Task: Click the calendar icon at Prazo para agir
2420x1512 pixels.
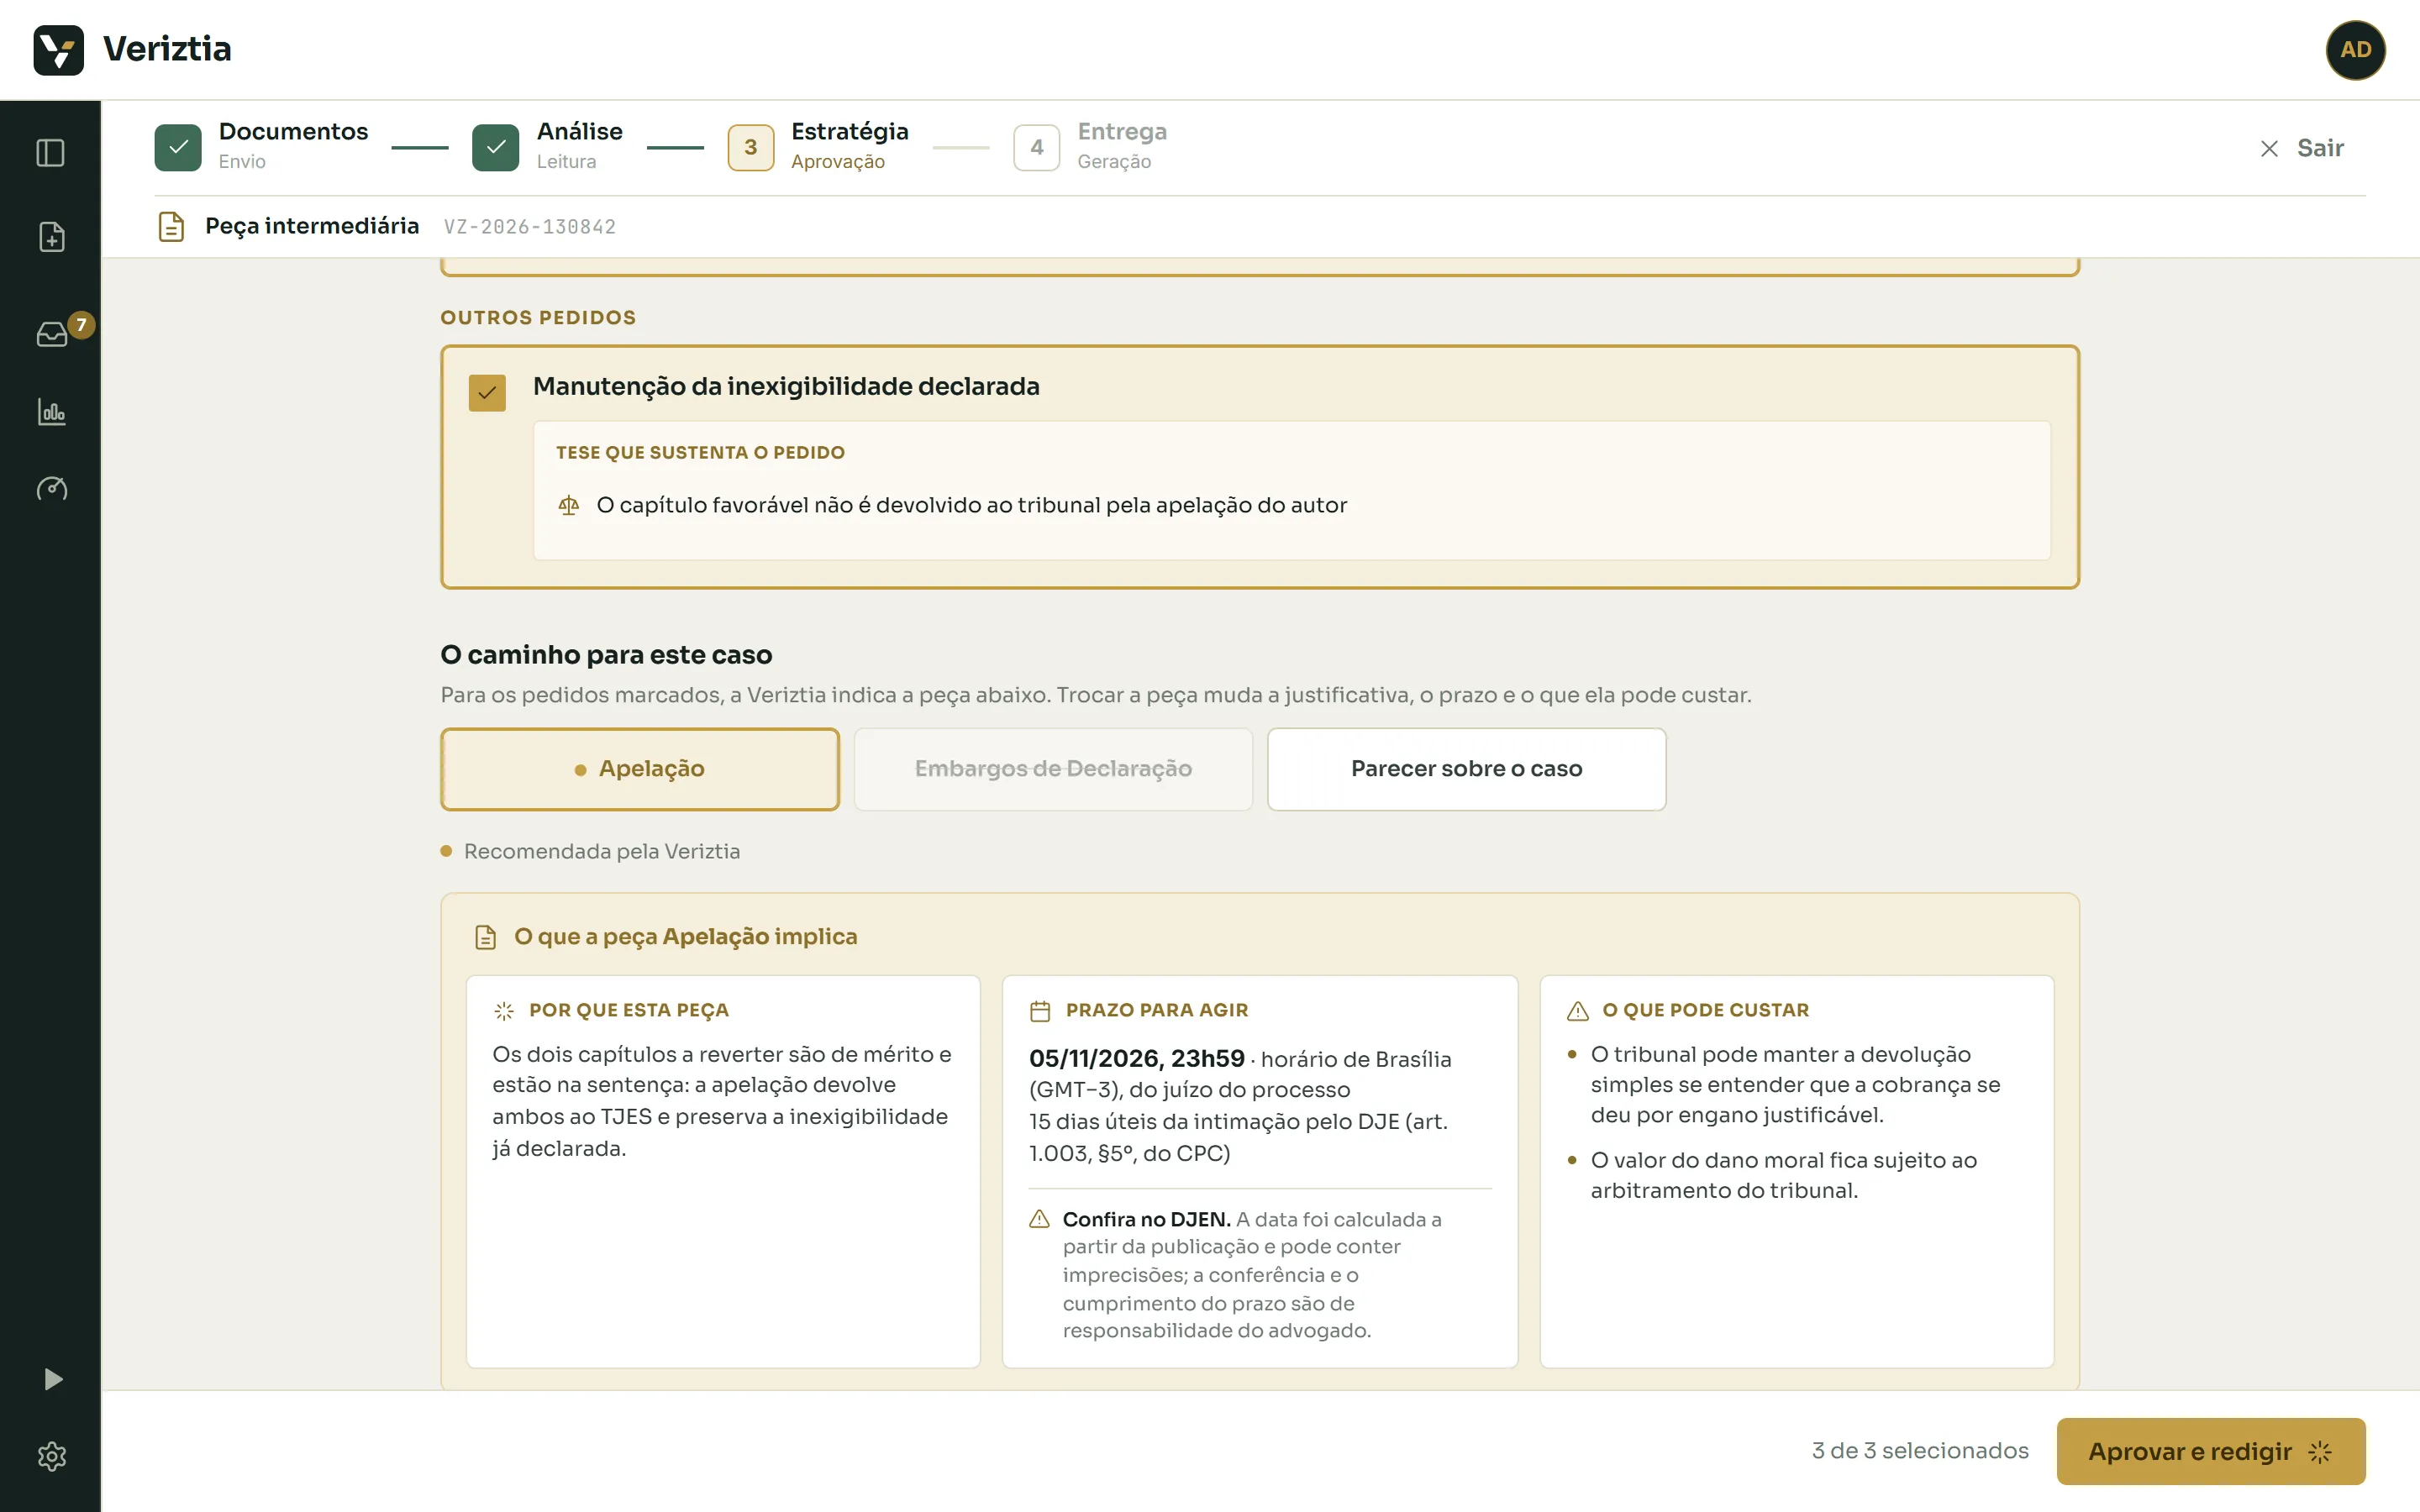Action: (x=1040, y=1011)
